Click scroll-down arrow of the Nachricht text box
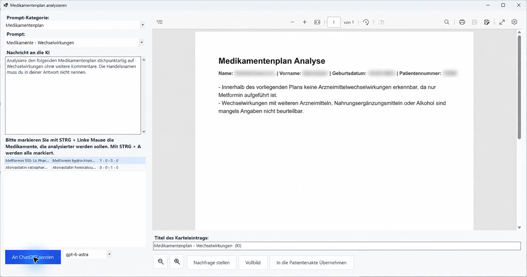This screenshot has width=527, height=277. pos(144,132)
